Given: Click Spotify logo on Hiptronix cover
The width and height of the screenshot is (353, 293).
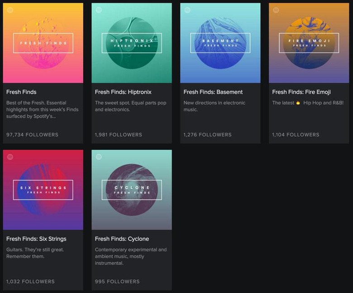Looking at the screenshot, I should [99, 10].
